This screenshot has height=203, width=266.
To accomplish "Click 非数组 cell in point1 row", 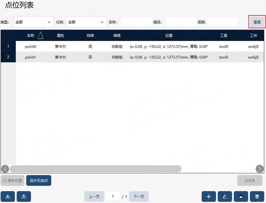I will pos(117,57).
